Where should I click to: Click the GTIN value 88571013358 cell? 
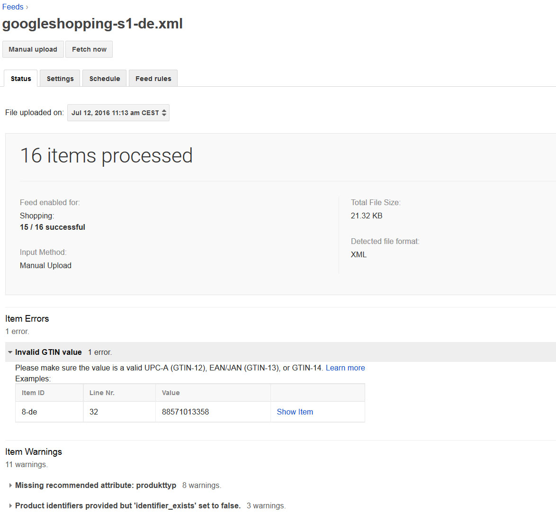click(185, 412)
